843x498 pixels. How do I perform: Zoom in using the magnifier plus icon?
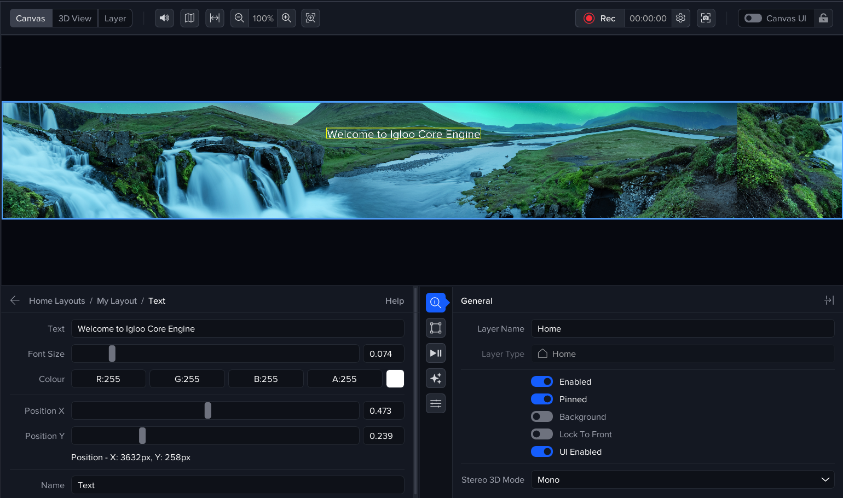click(286, 18)
